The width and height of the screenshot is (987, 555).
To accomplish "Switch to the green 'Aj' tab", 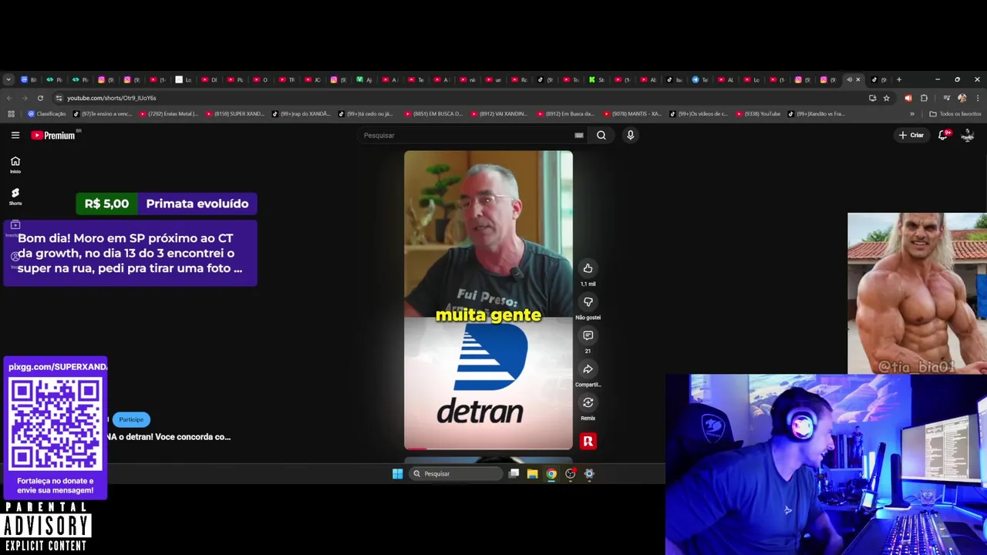I will coord(364,79).
